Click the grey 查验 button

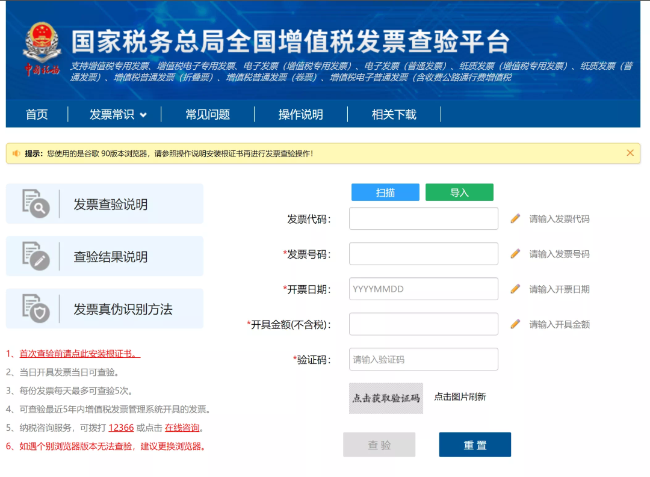coord(379,445)
